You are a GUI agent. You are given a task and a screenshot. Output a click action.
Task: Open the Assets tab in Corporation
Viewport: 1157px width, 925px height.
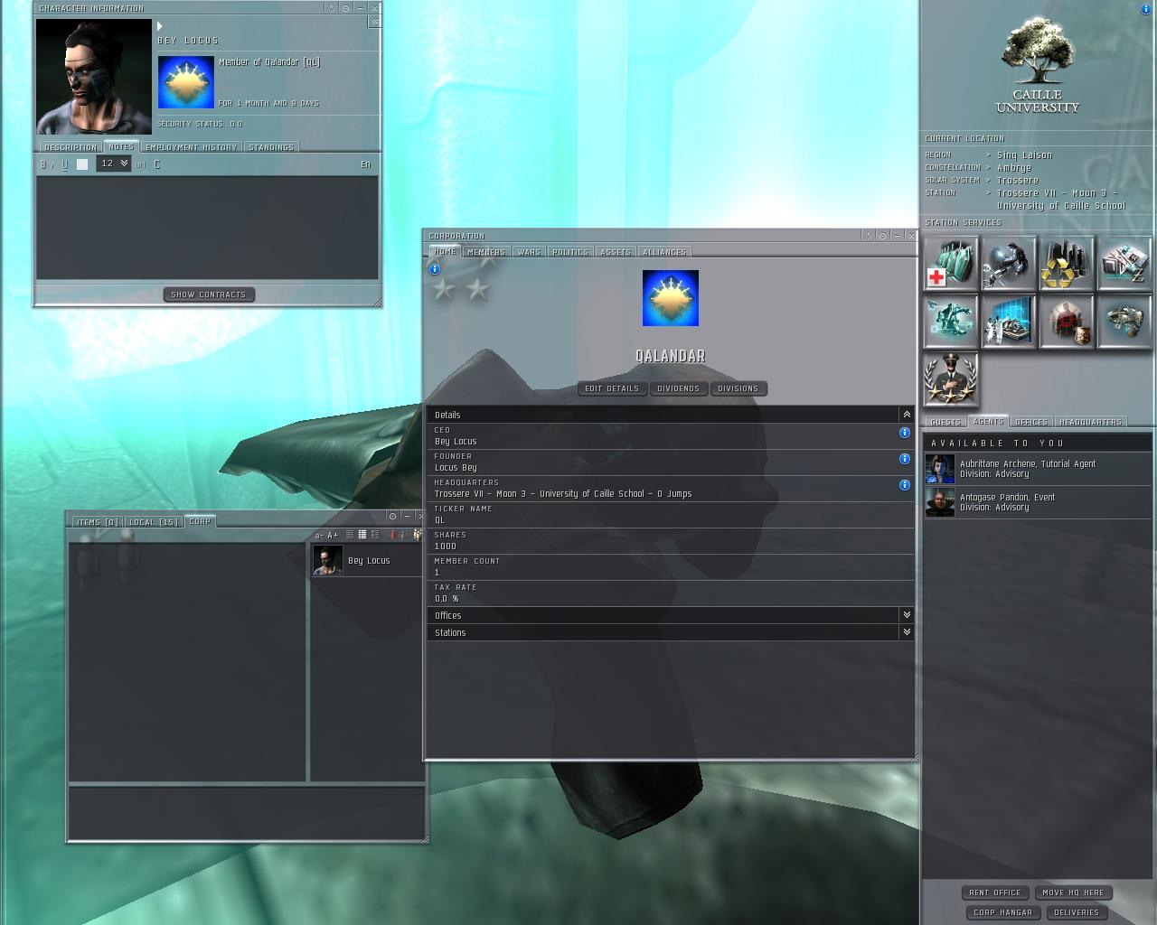pos(616,252)
